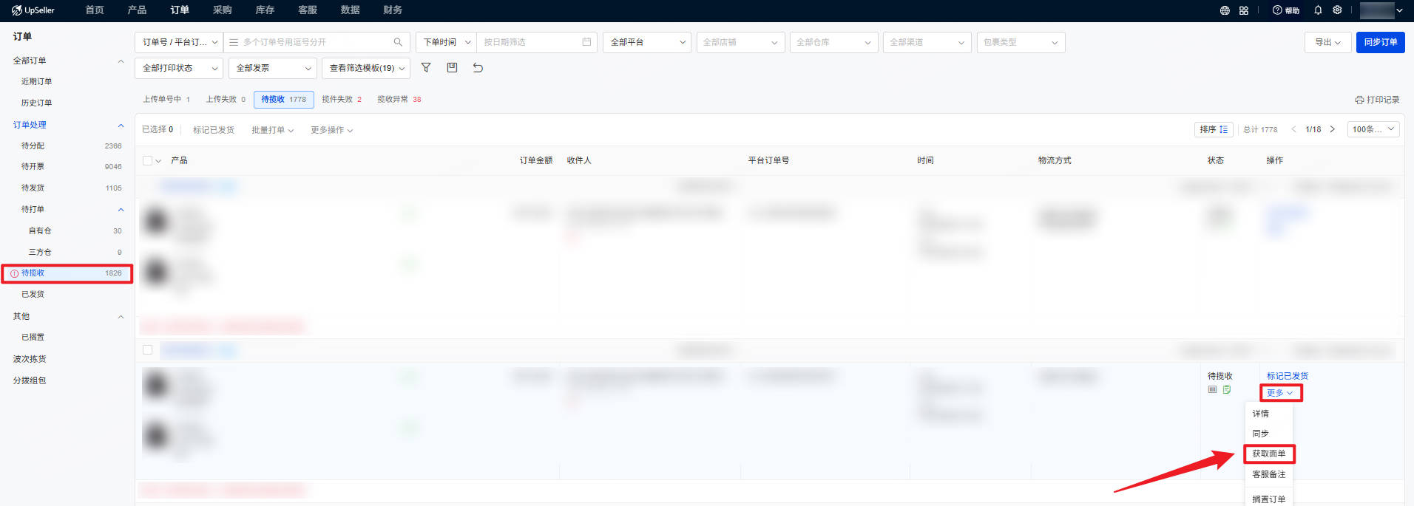Viewport: 1414px width, 506px height.
Task: Open the user account dropdown arrow
Action: click(1399, 10)
